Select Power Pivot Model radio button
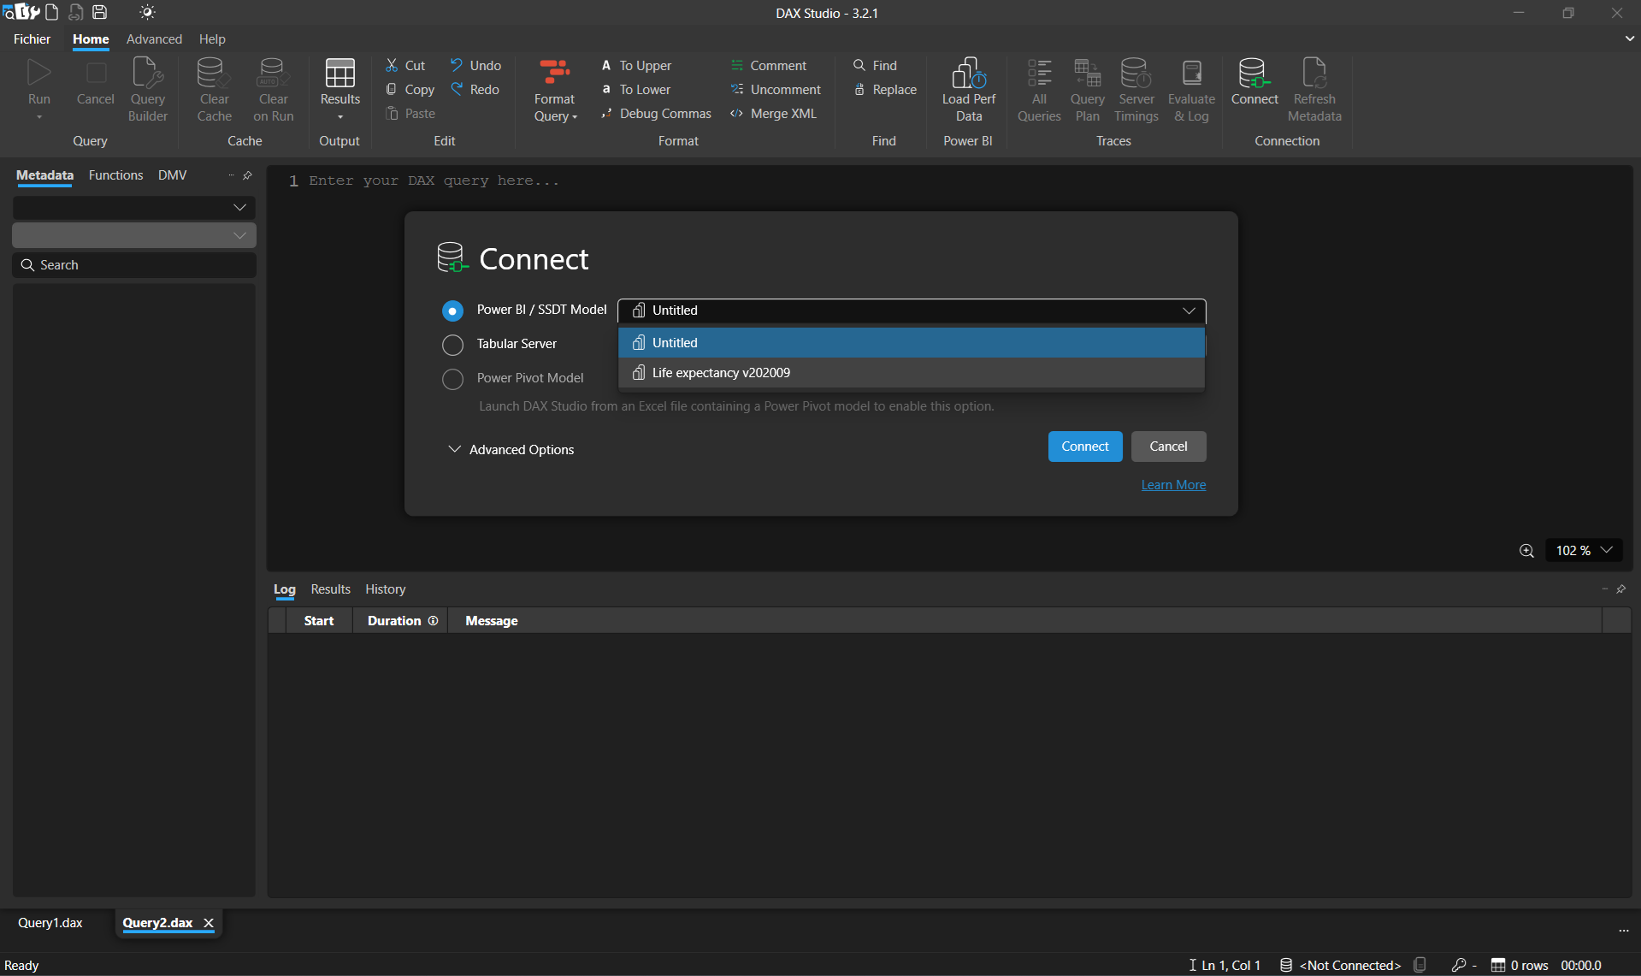Screen dimensions: 1641x976 [x=452, y=379]
